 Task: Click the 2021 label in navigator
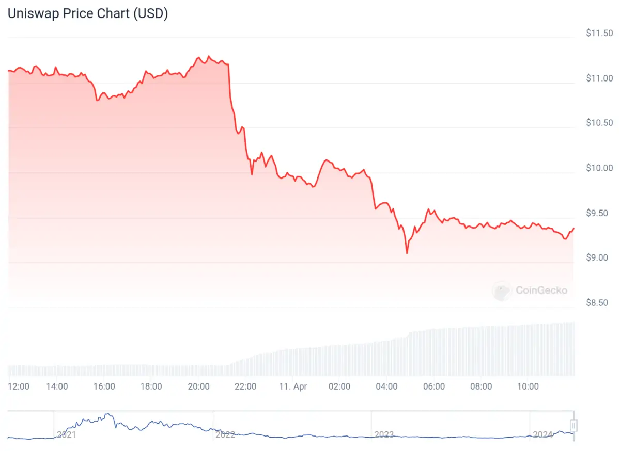(67, 434)
